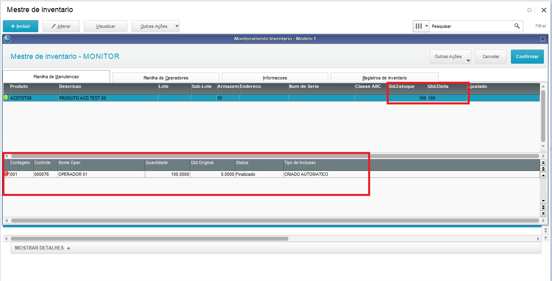The image size is (552, 281).
Task: Jump to last record in counts grid
Action: (x=543, y=213)
